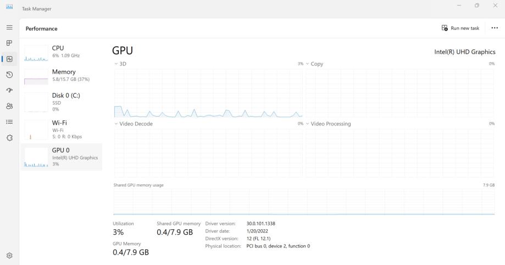Screen dimensions: 505x265
Task: Click the Shared GPU memory usage graph
Action: 304,202
